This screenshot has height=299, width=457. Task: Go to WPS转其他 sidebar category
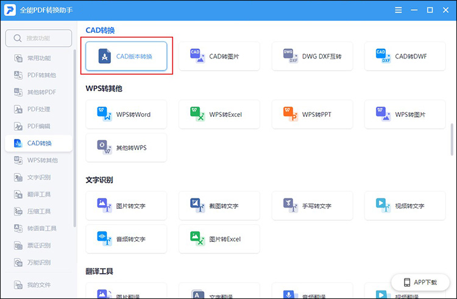pyautogui.click(x=38, y=160)
